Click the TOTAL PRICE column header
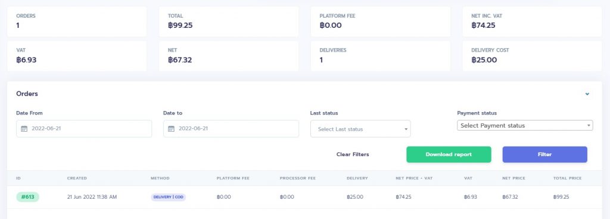The image size is (610, 219). point(567,178)
